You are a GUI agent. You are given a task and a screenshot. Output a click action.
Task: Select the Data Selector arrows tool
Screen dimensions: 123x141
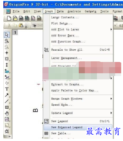7,65
